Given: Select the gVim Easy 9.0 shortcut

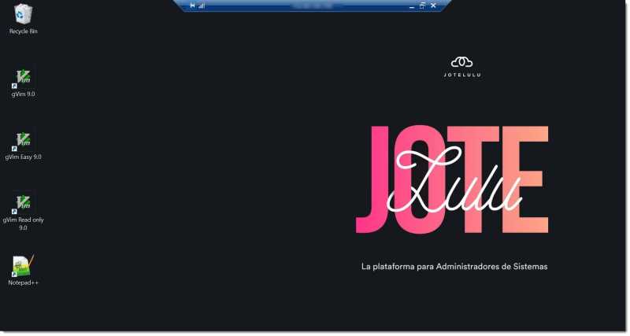Looking at the screenshot, I should [23, 146].
